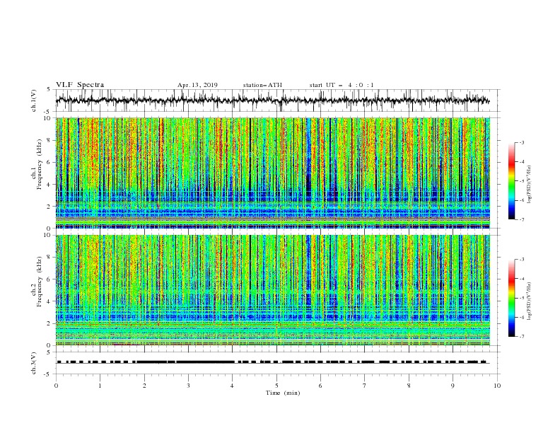Viewport: 560px width, 433px height.
Task: Click x-axis tick label "9" on Time axis
Action: tap(453, 386)
